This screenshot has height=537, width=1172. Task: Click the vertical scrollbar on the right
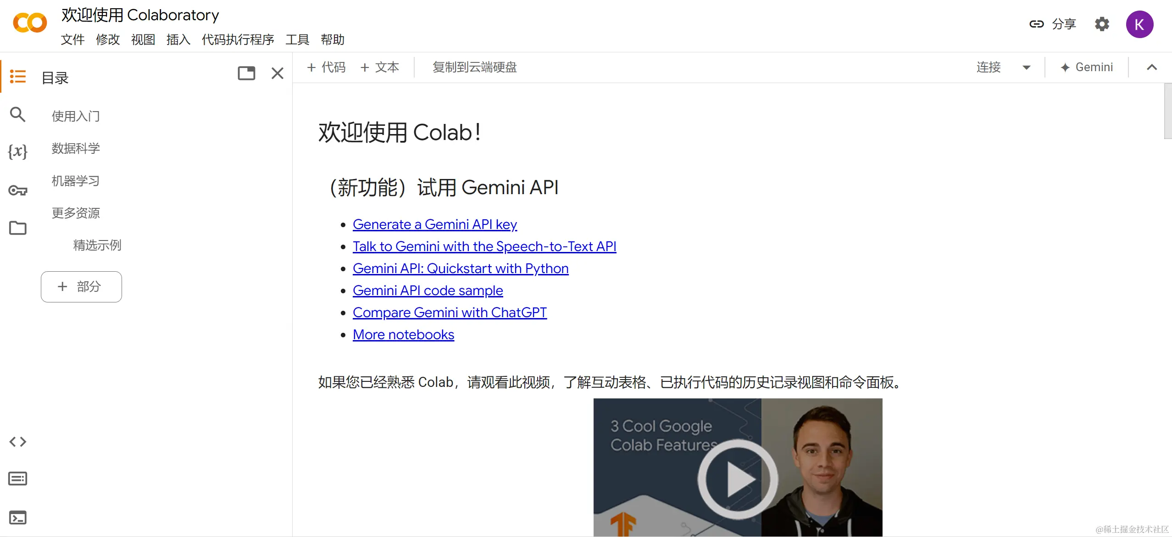(x=1167, y=111)
